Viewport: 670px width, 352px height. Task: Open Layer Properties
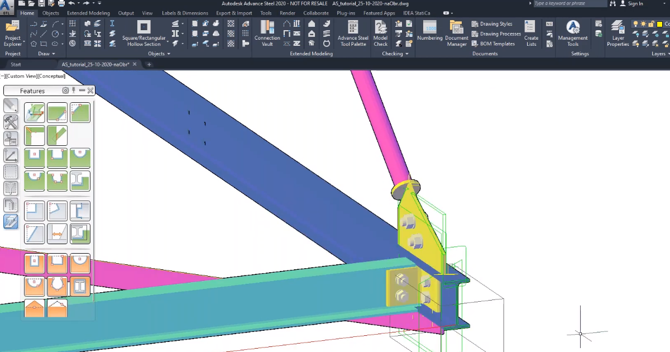point(618,34)
